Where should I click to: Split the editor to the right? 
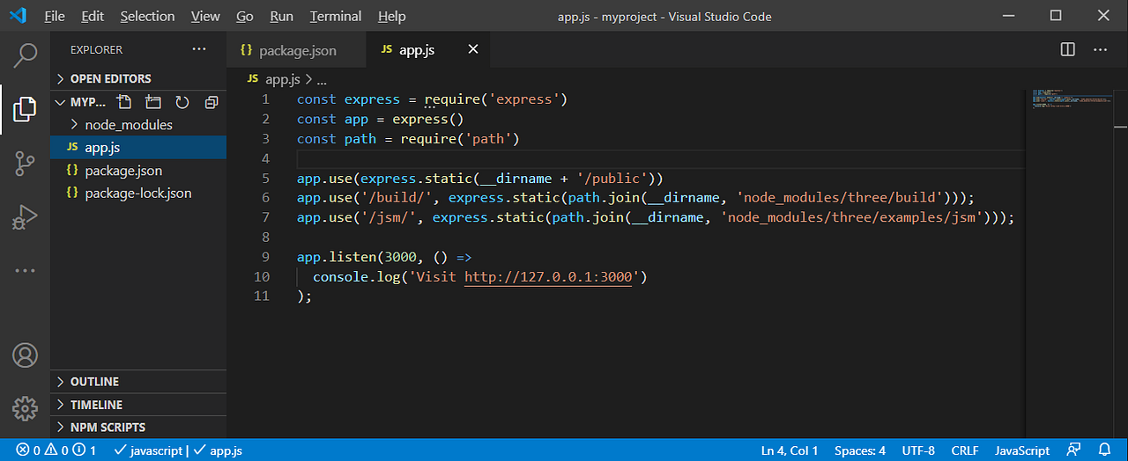click(x=1067, y=50)
